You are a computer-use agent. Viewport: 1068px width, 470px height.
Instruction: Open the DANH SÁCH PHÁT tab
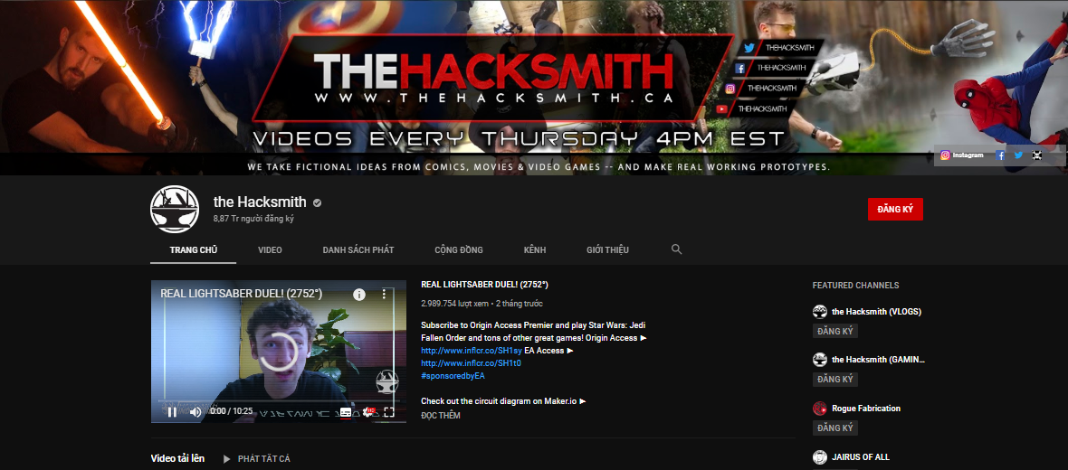point(358,249)
